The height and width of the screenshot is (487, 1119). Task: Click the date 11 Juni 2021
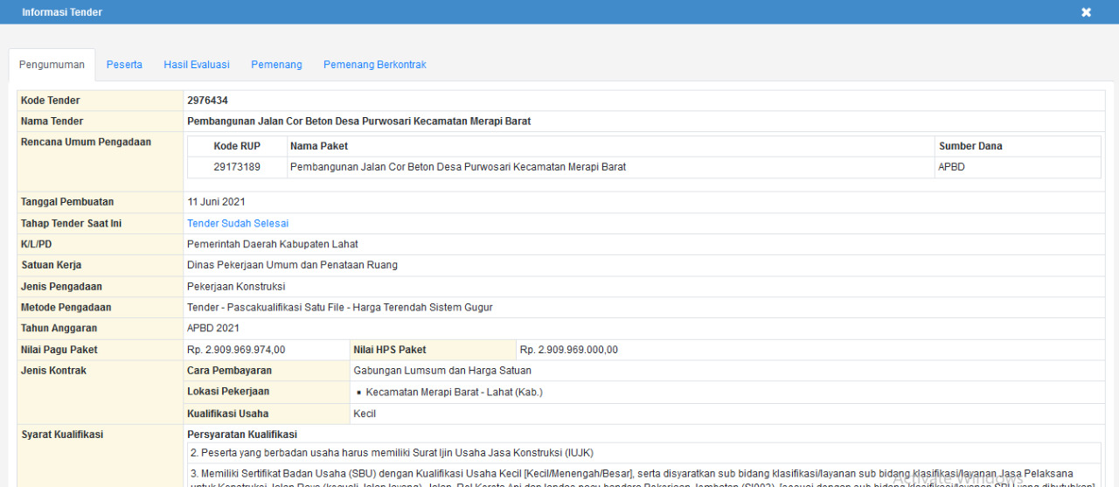click(216, 202)
